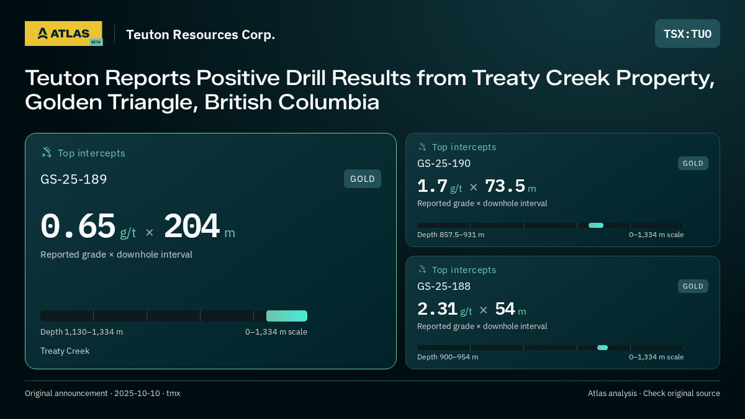Click 'Reported grade × downhole interval' under 0.65 g/t

pos(116,255)
